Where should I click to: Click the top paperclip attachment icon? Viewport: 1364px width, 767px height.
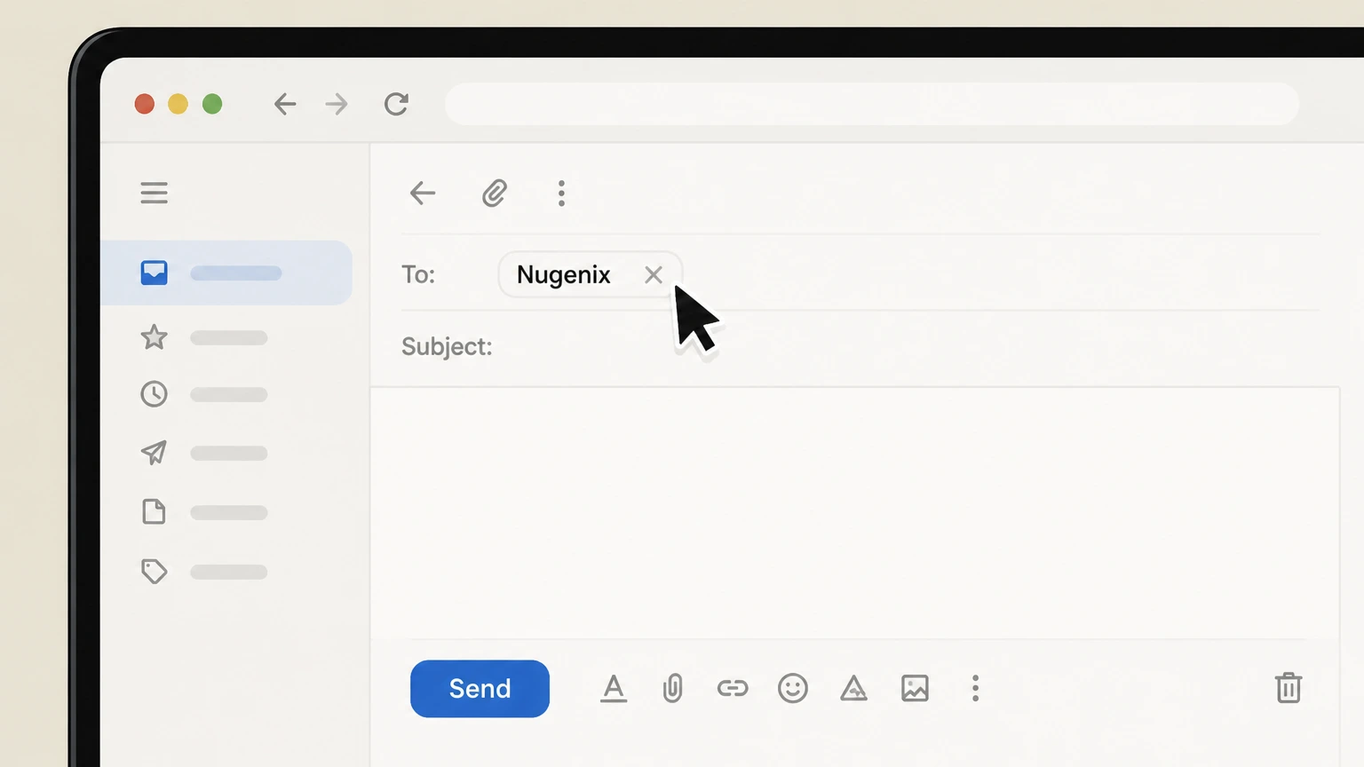click(495, 193)
